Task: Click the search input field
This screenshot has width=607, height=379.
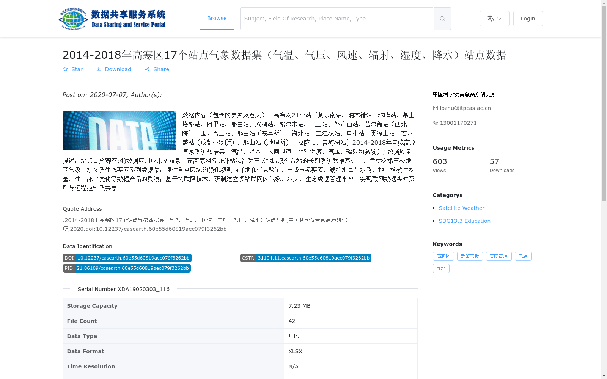Action: (336, 18)
